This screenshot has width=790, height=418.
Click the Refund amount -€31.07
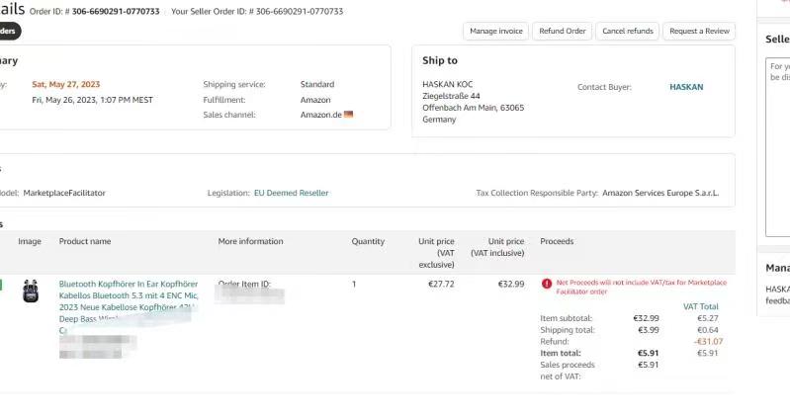[x=708, y=341]
